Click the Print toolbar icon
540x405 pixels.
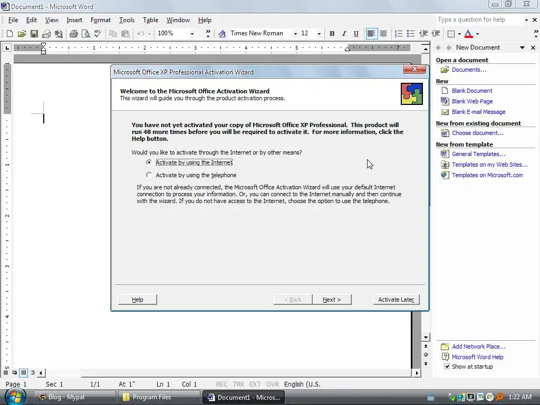click(x=73, y=33)
